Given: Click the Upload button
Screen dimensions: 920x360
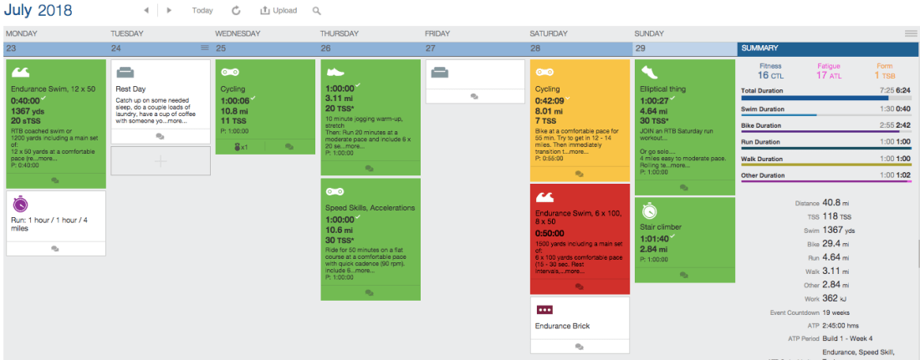Looking at the screenshot, I should [279, 11].
